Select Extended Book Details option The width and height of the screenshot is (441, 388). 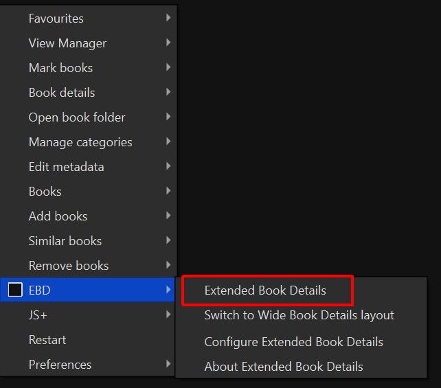(x=265, y=290)
